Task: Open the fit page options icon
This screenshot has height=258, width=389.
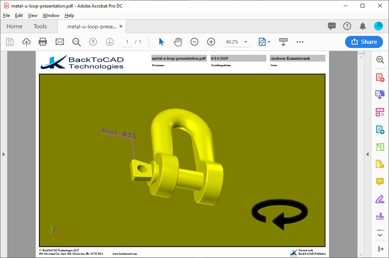Action: pos(262,42)
